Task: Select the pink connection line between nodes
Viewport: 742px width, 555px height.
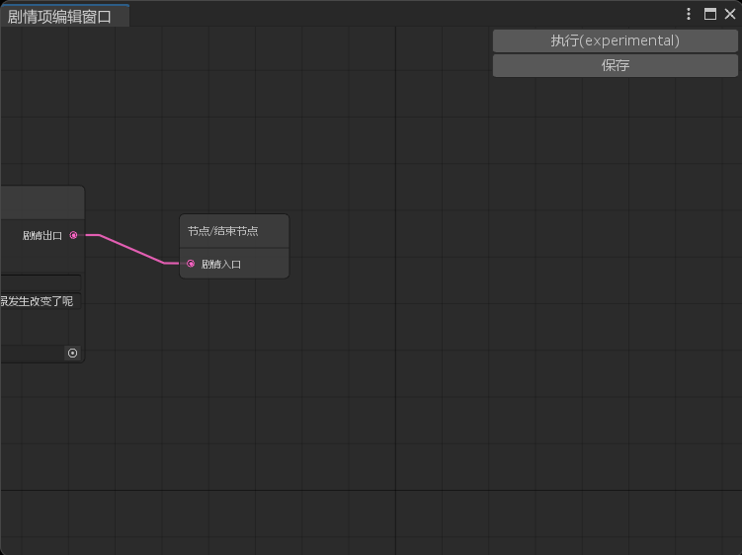Action: [x=132, y=249]
